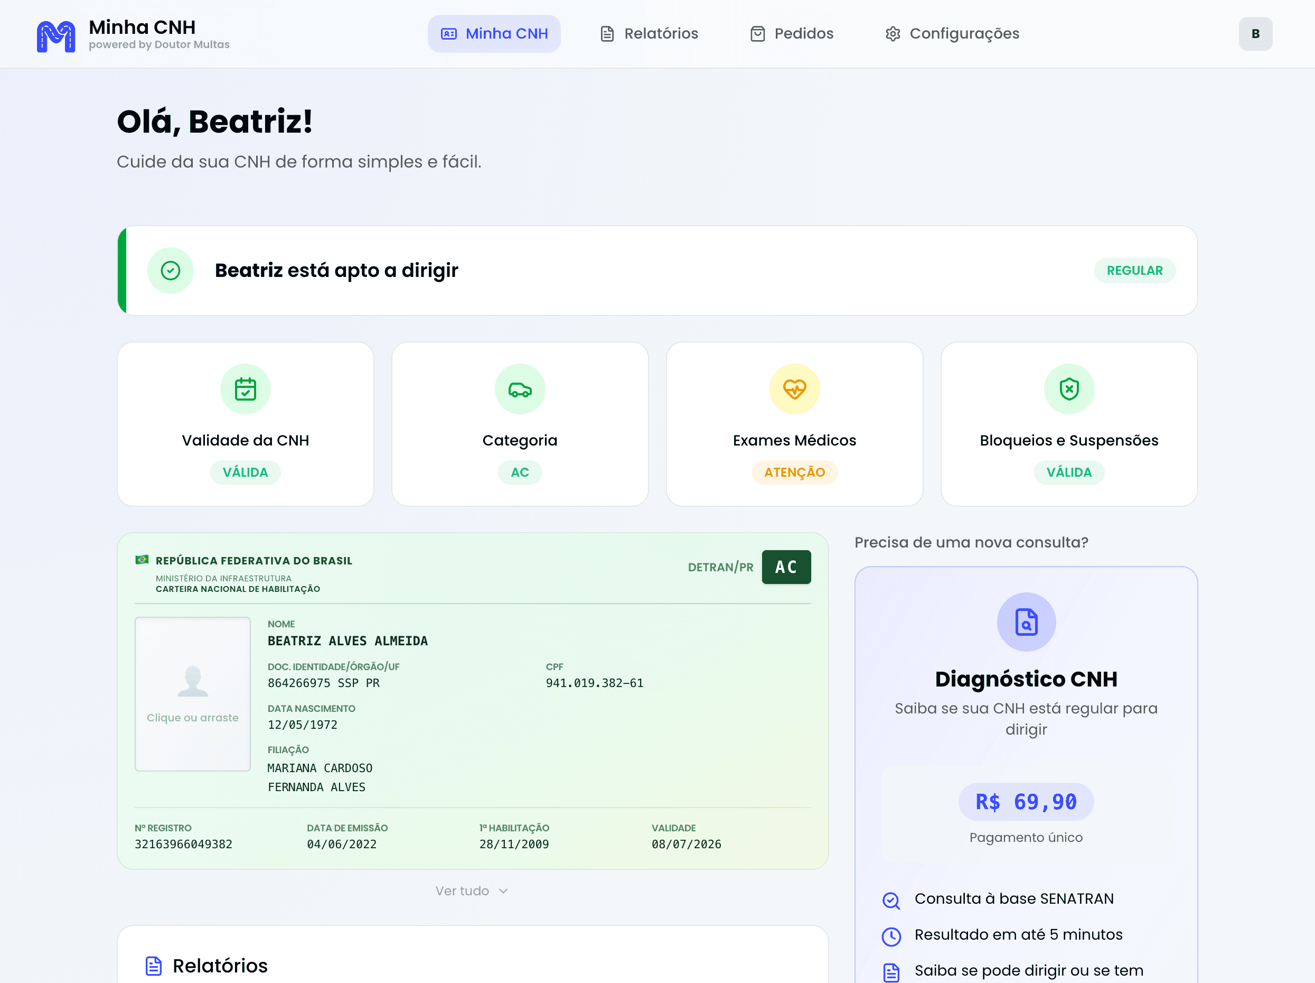Screen dimensions: 1315x983
Task: Click the photo upload placeholder
Action: pos(193,694)
